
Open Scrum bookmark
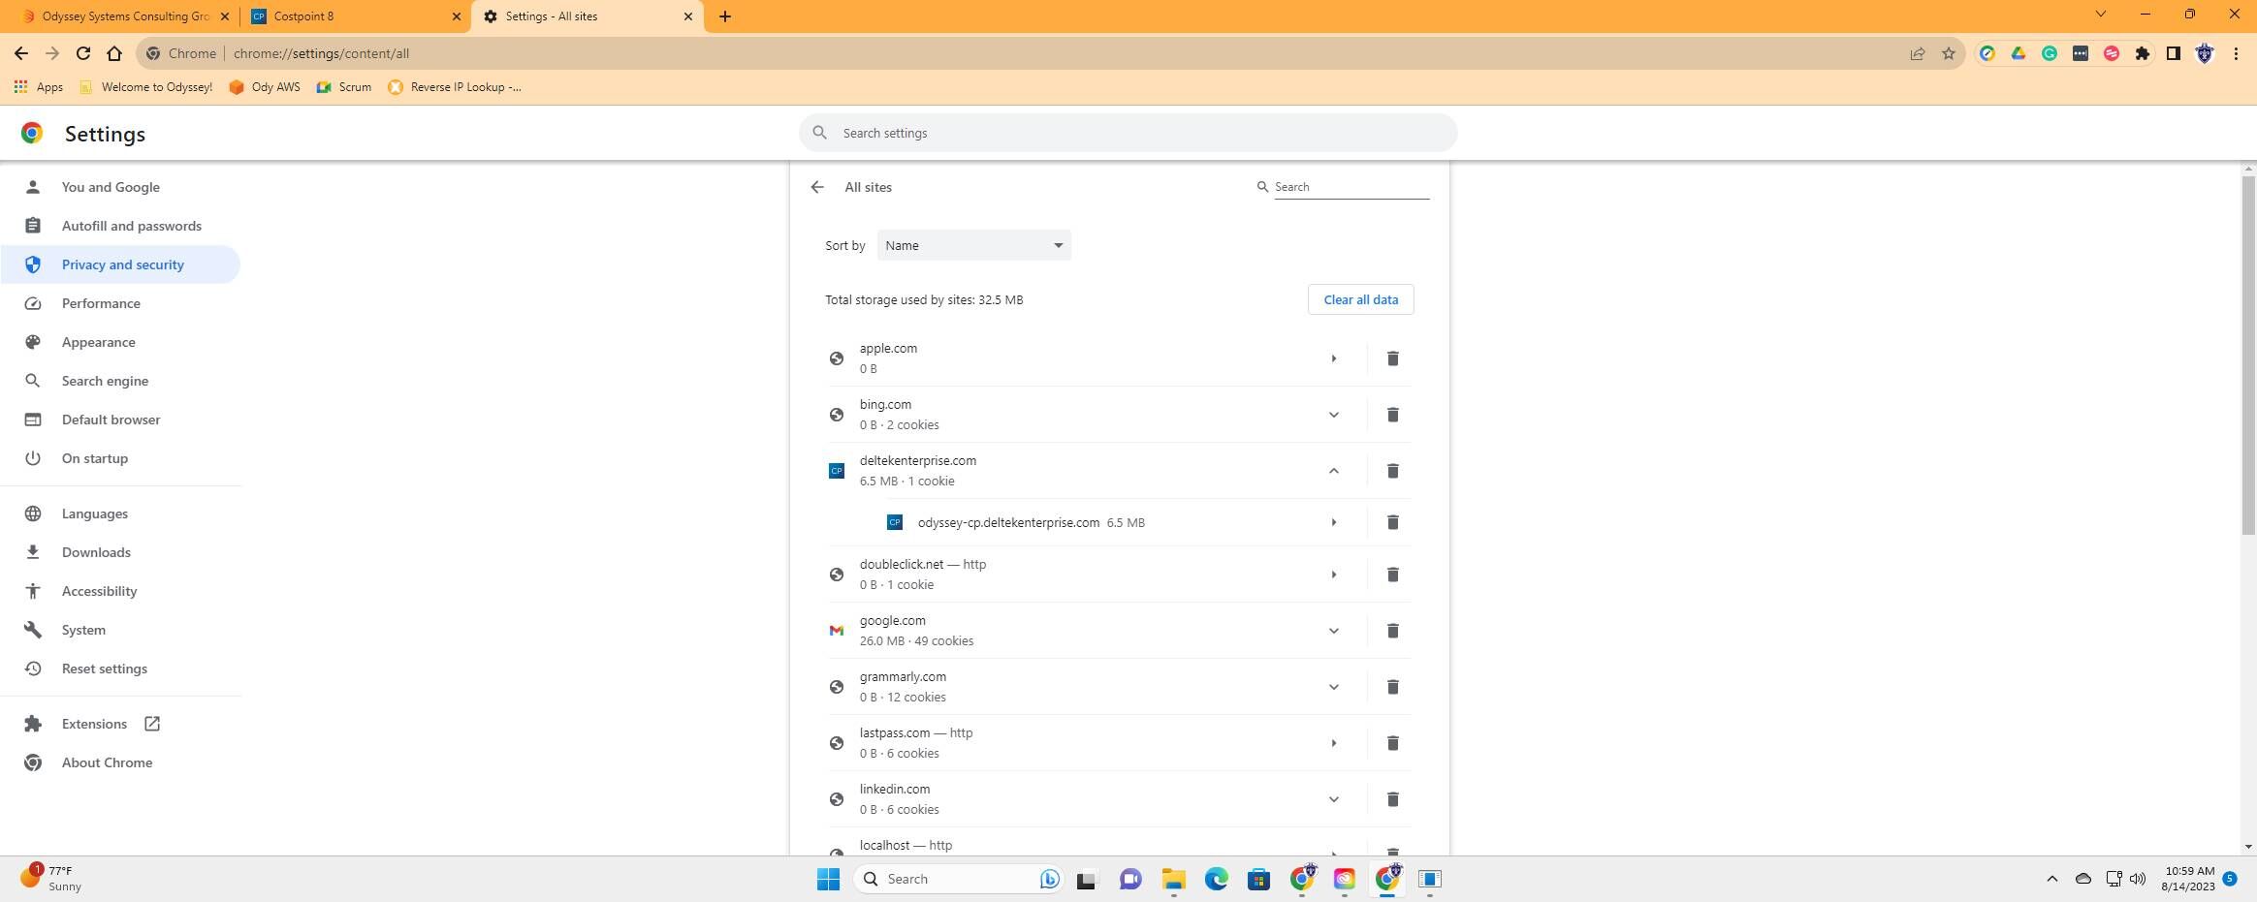coord(344,87)
